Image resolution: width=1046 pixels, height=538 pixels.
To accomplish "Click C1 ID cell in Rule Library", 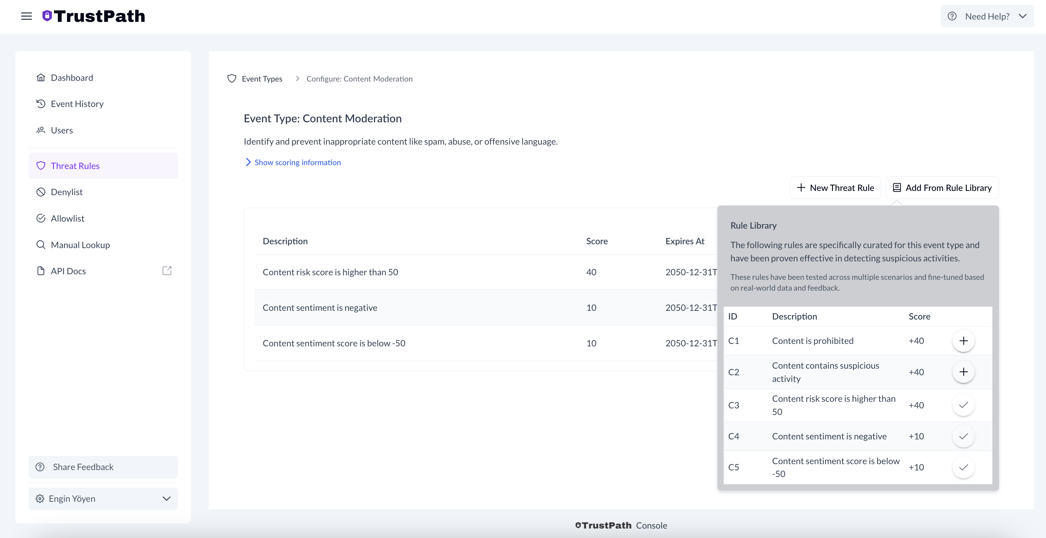I will tap(733, 341).
